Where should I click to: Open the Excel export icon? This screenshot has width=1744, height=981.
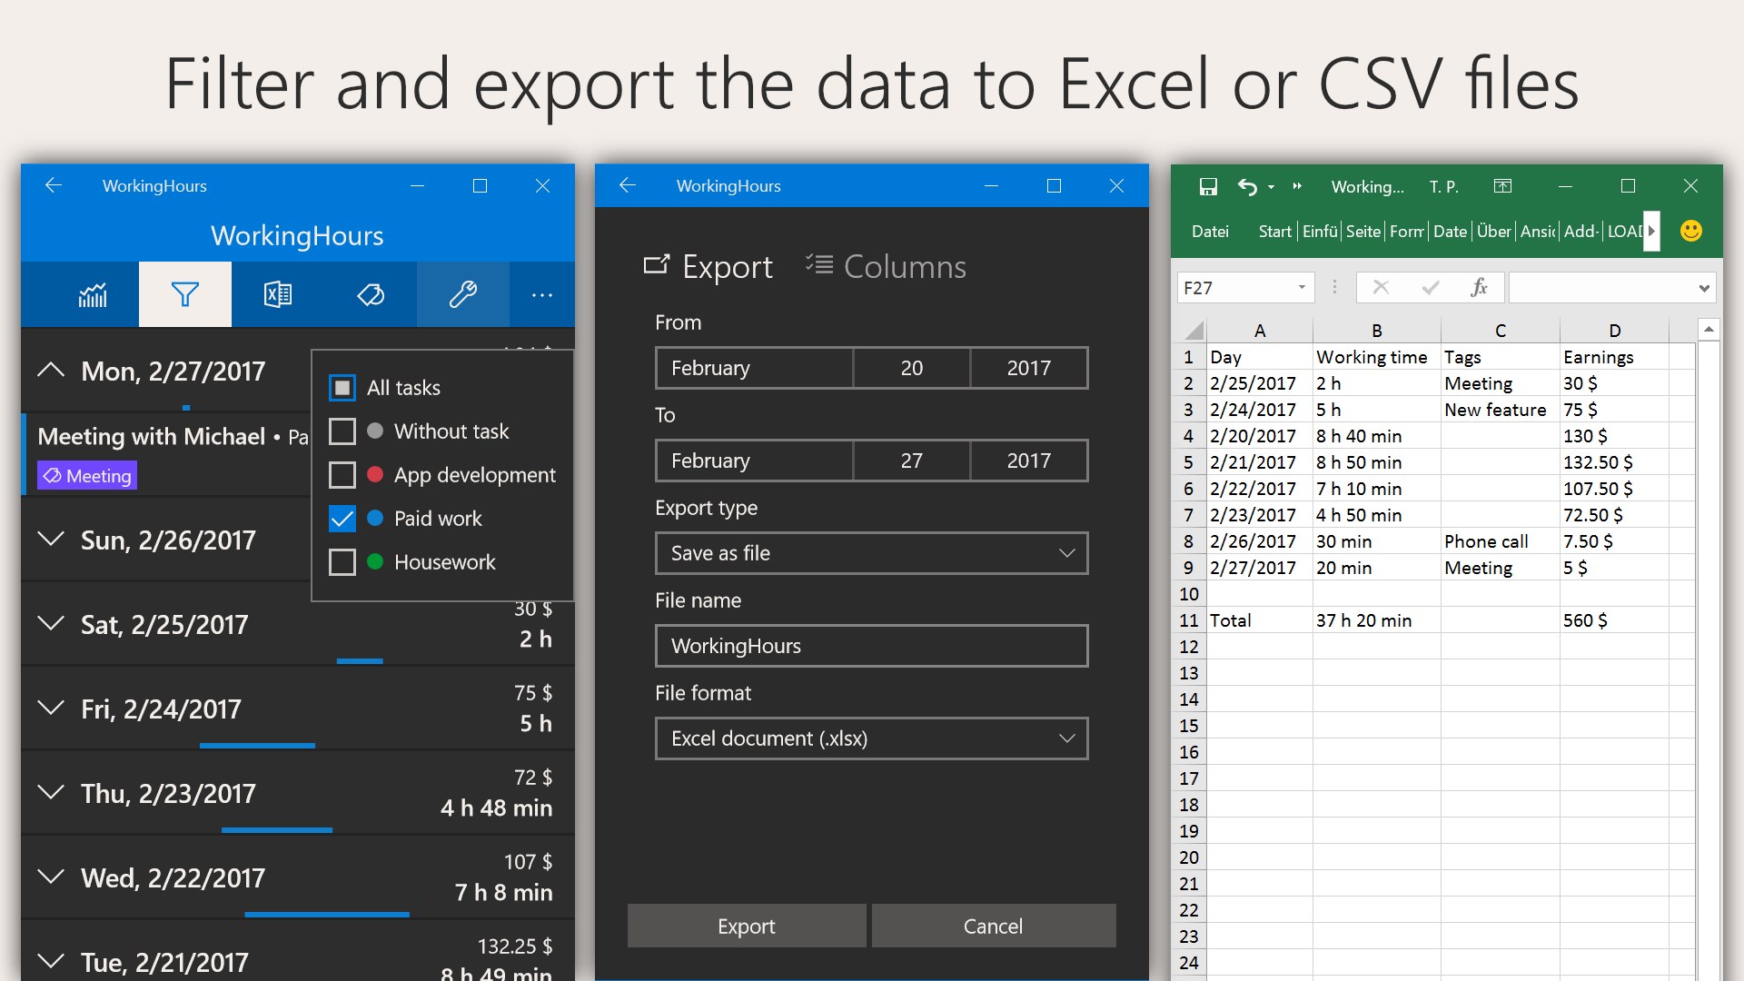tap(278, 294)
